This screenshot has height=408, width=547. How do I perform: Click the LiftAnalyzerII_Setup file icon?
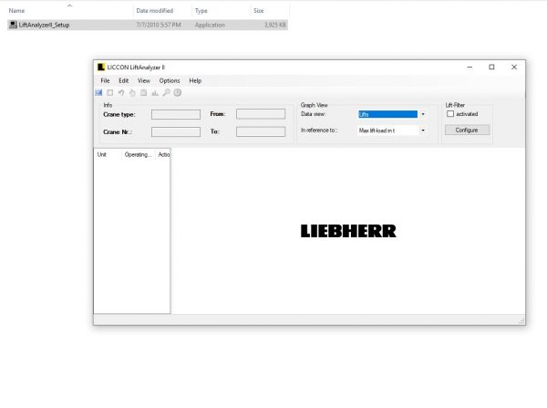point(13,25)
